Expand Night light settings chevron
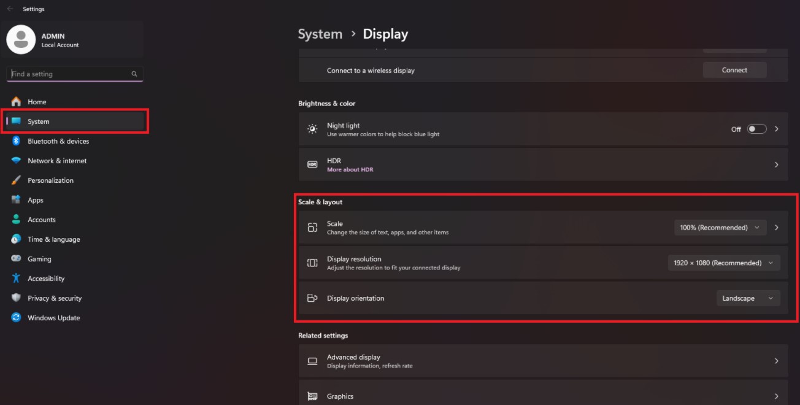The width and height of the screenshot is (800, 405). 777,129
